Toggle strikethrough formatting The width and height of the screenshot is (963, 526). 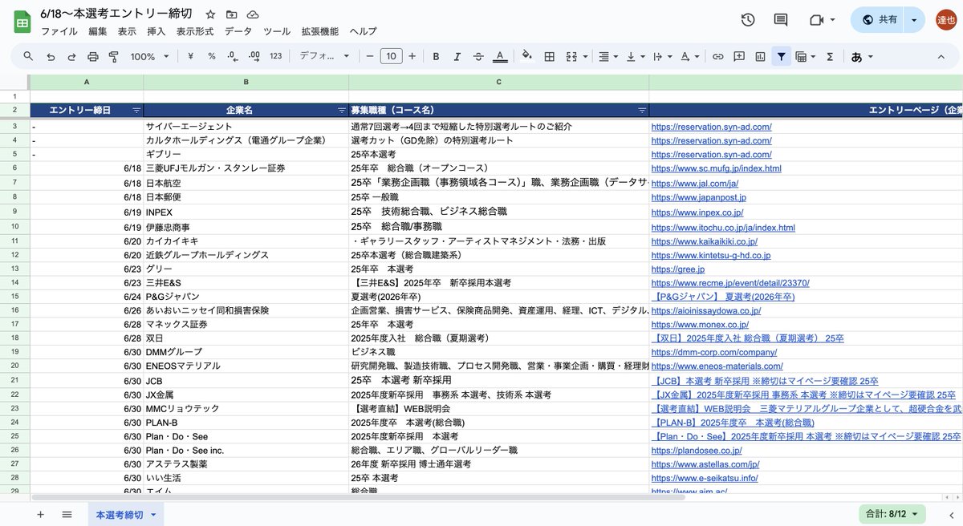pyautogui.click(x=478, y=56)
